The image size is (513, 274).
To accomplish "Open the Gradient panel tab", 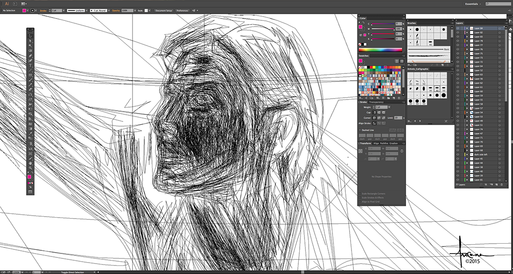I will coord(394,143).
